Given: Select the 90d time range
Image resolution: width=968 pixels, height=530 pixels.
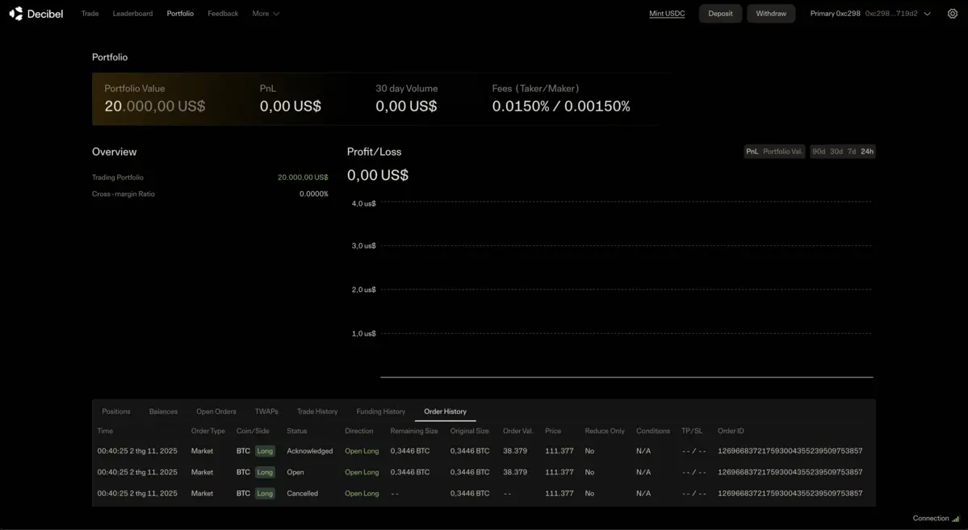Looking at the screenshot, I should pyautogui.click(x=819, y=152).
